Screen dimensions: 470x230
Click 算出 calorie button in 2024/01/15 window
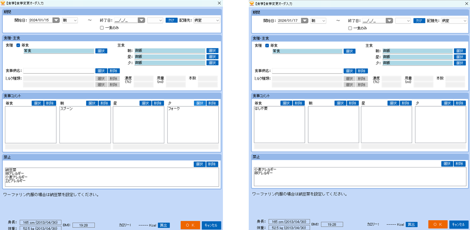[x=164, y=225]
